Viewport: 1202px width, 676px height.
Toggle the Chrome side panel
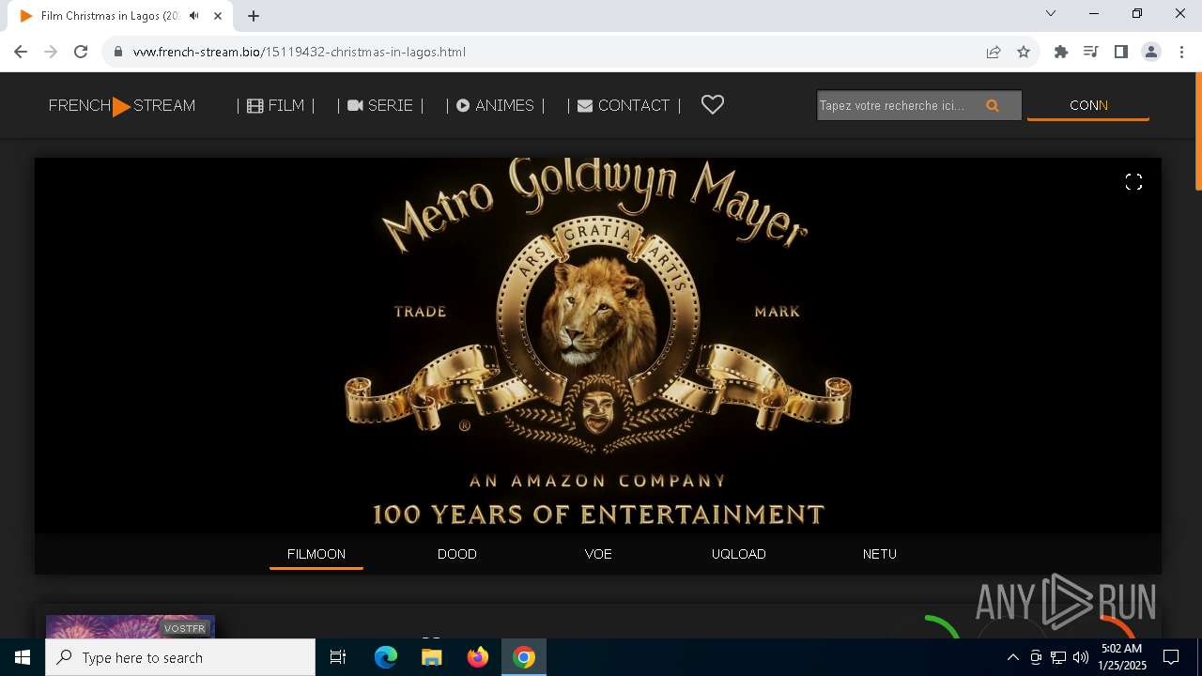click(x=1120, y=52)
